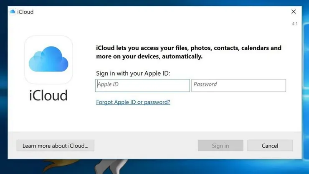Click the 4.1 version number label
309x174 pixels.
pyautogui.click(x=295, y=24)
